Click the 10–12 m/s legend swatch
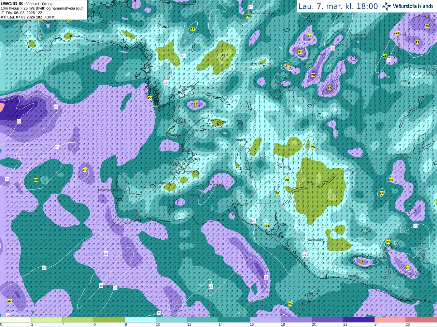 (171, 320)
